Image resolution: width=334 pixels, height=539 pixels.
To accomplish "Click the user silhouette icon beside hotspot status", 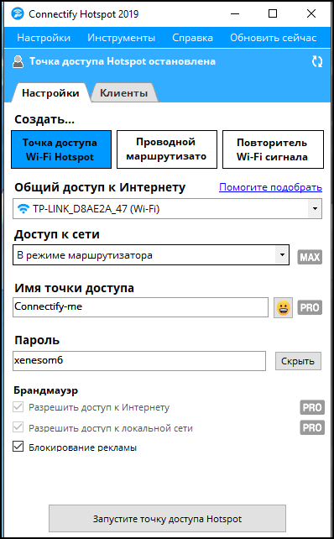I will 18,62.
